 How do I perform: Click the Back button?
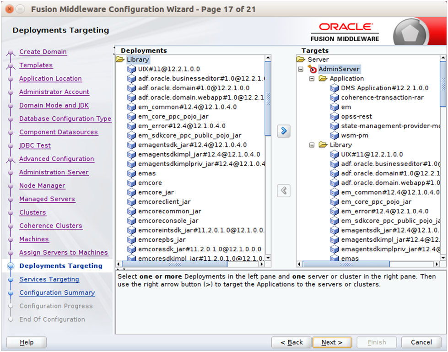click(x=291, y=342)
